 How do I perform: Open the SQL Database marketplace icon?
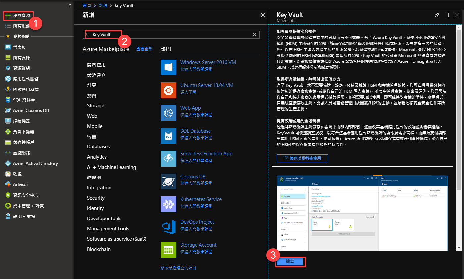(168, 136)
